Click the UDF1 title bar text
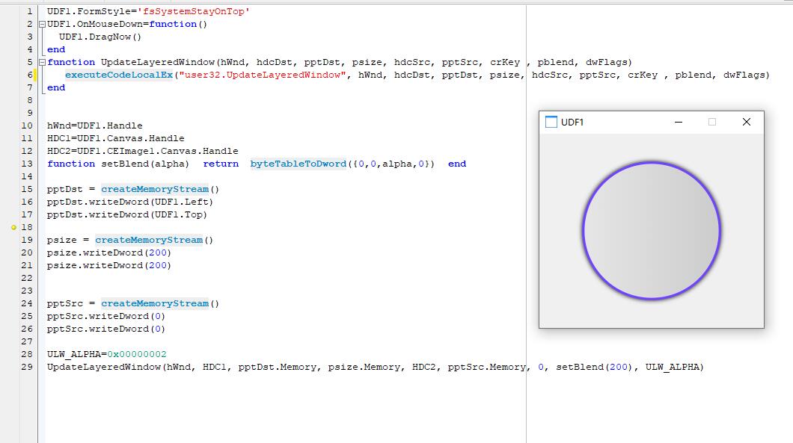The height and width of the screenshot is (443, 793). (x=572, y=123)
